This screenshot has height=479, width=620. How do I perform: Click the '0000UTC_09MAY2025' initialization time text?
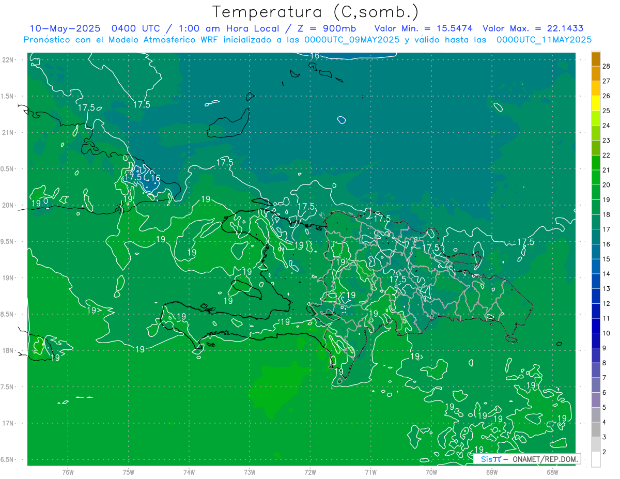point(352,40)
